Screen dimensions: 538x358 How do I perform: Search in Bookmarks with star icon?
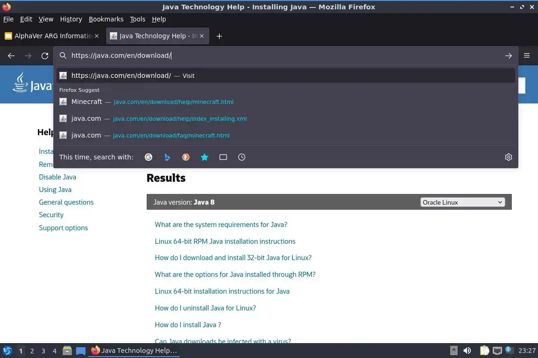205,157
